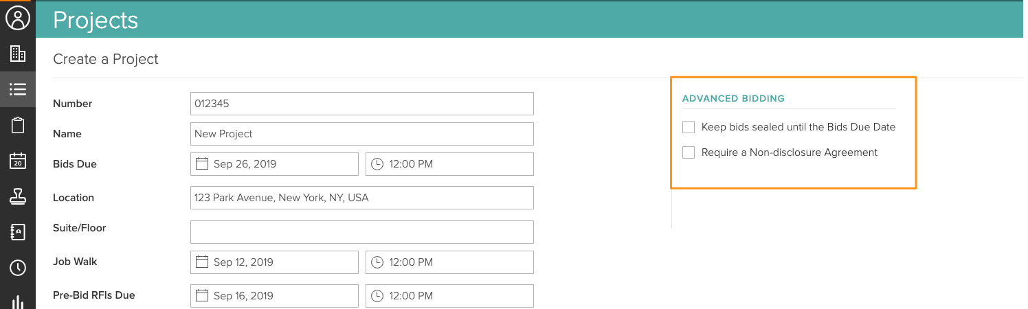This screenshot has width=1028, height=309.
Task: Open the calendar sidebar icon
Action: 18,161
